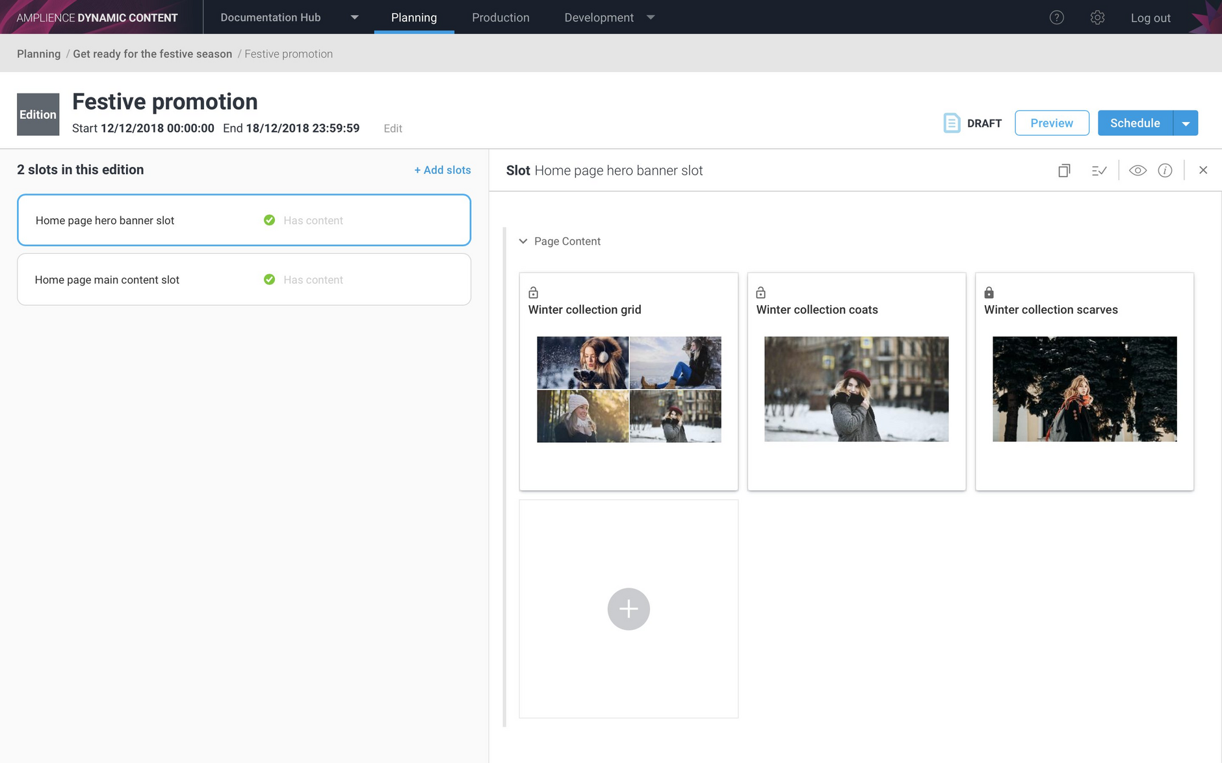
Task: Click the end date 18/12/2018 23:59:59
Action: coord(302,129)
